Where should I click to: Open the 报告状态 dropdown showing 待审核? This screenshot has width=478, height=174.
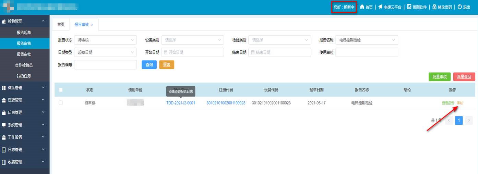tap(105, 40)
